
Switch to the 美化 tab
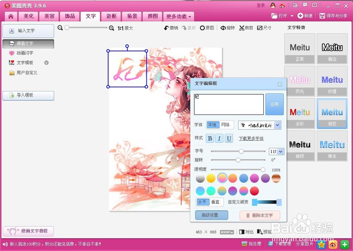pos(29,16)
